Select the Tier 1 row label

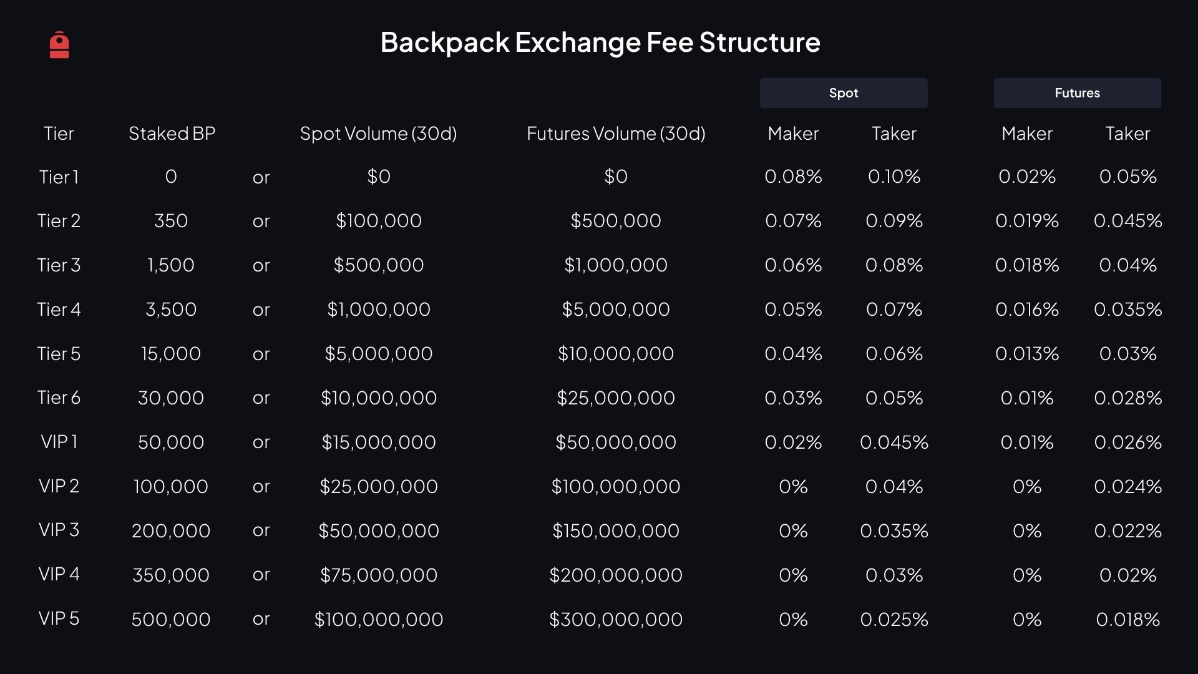tap(59, 177)
